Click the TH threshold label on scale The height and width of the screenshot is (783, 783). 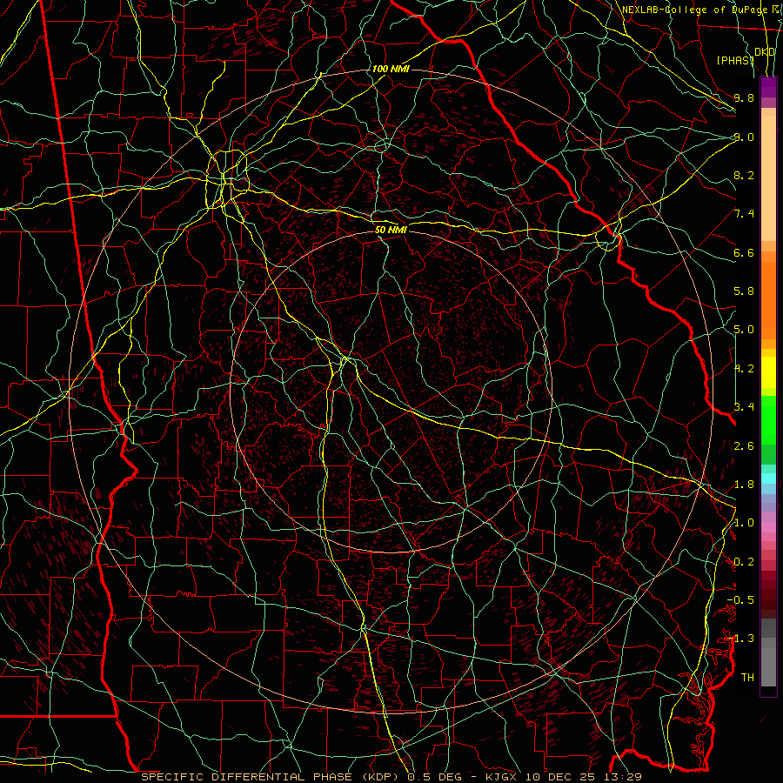(x=747, y=678)
